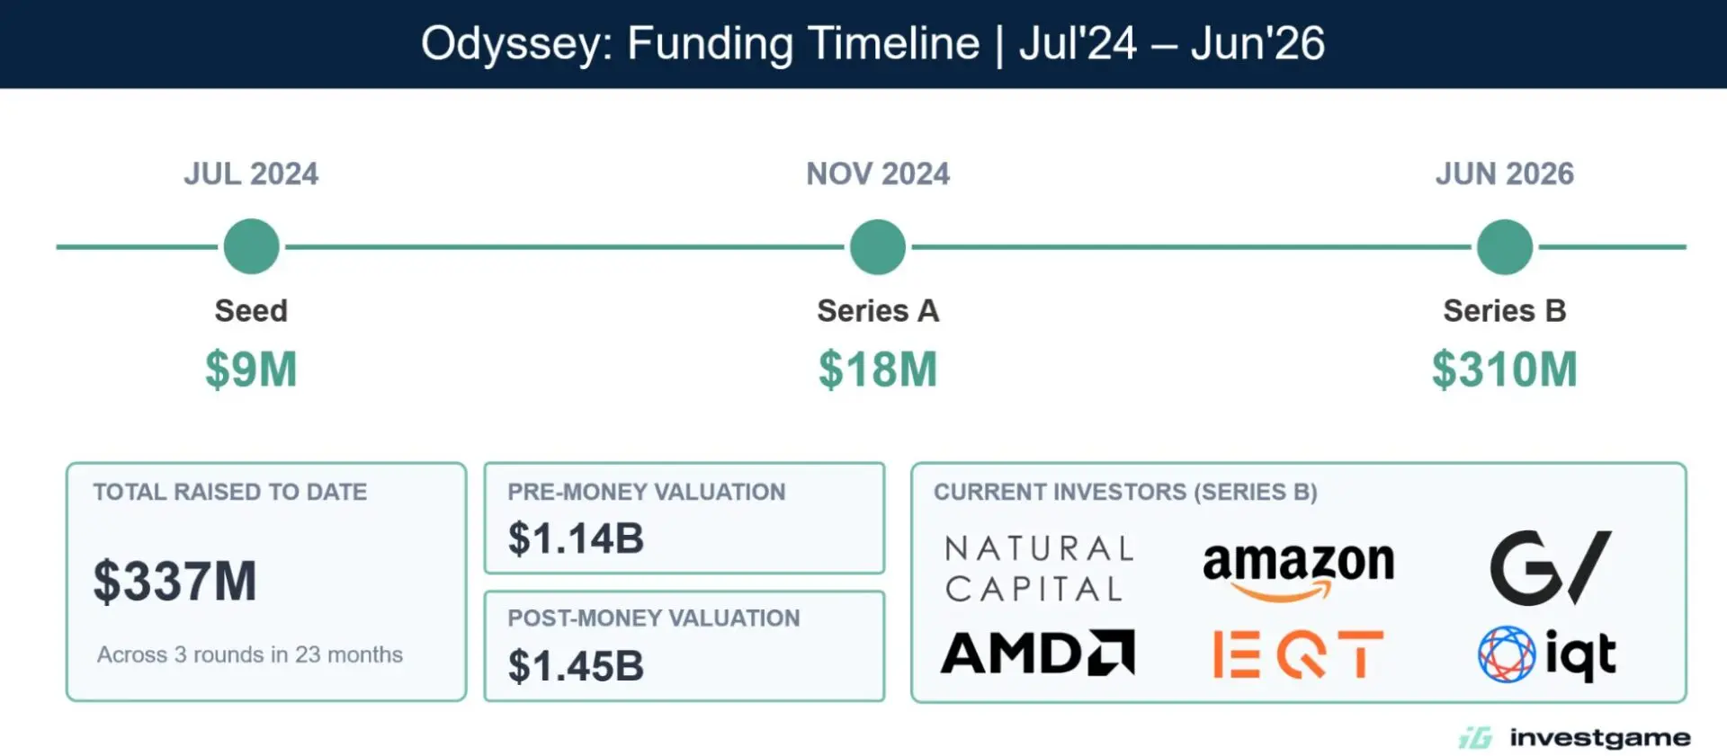Select the Nov 2024 Series A marker

click(878, 246)
